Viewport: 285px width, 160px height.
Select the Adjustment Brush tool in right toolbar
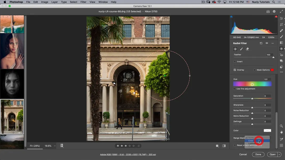tap(281, 37)
